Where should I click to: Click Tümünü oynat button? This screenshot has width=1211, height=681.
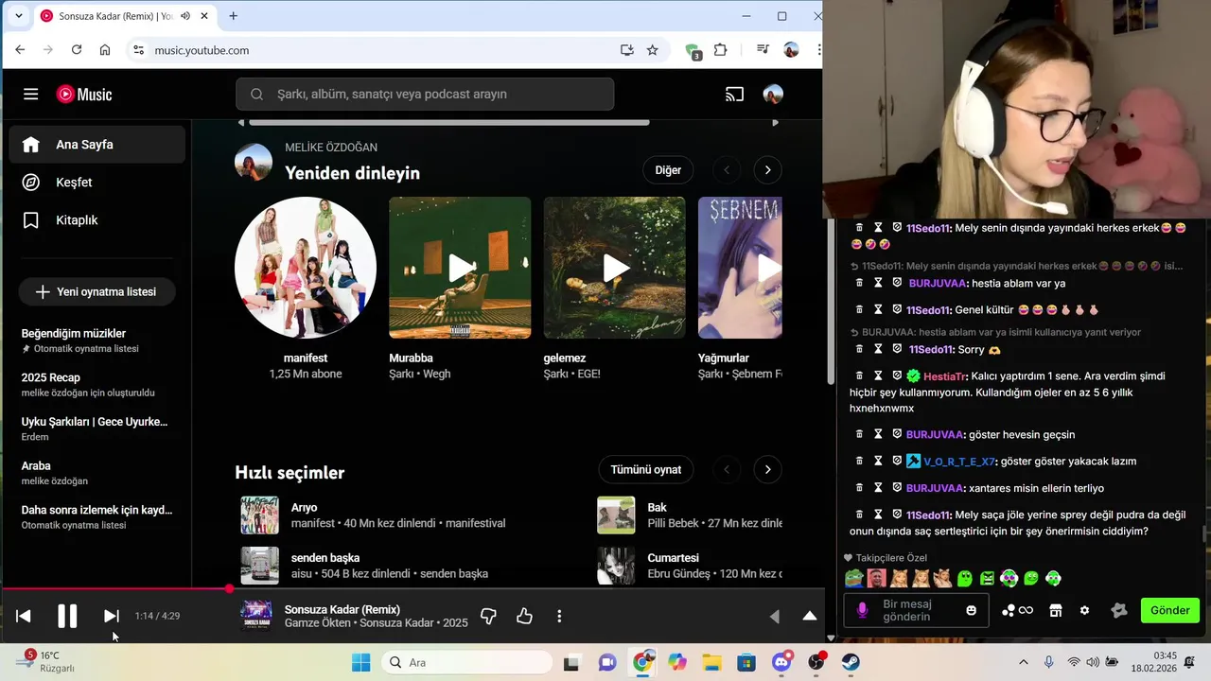pyautogui.click(x=646, y=469)
